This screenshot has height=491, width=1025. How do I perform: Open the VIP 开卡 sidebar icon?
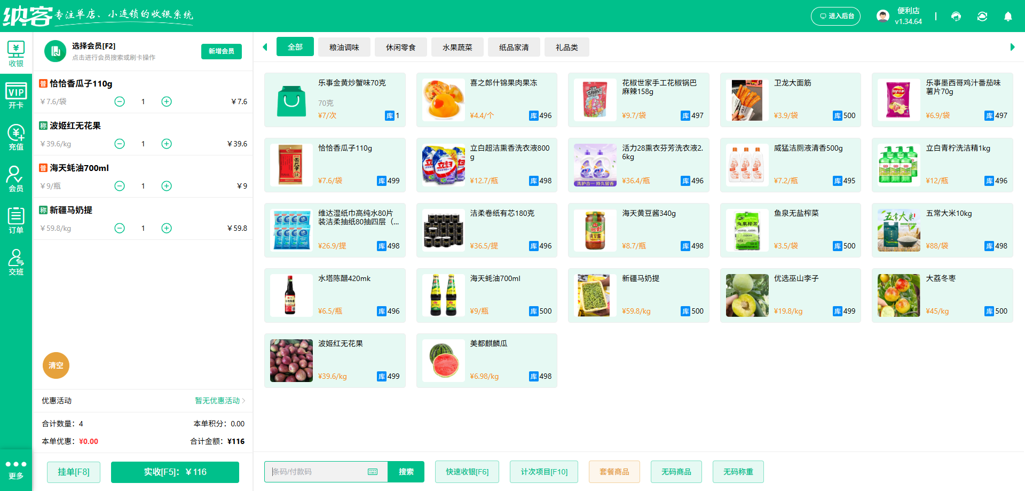pos(16,96)
